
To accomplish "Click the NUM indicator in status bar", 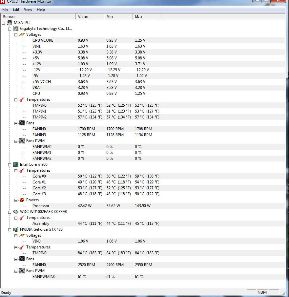I will coord(262,292).
